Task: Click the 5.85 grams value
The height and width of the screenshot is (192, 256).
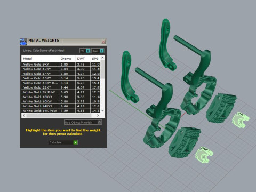Action: point(64,65)
